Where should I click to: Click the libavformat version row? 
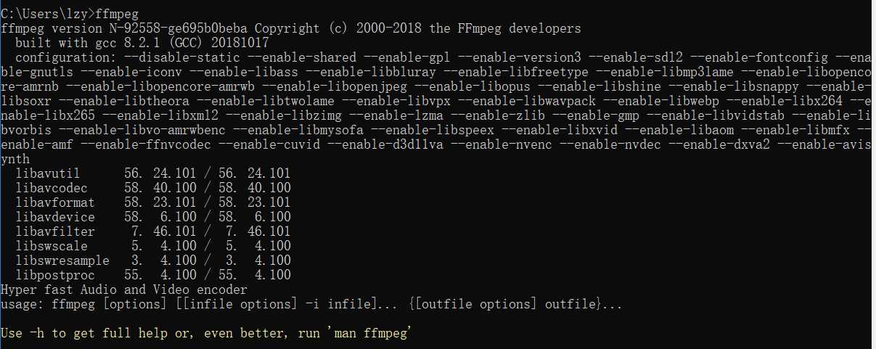pyautogui.click(x=153, y=202)
